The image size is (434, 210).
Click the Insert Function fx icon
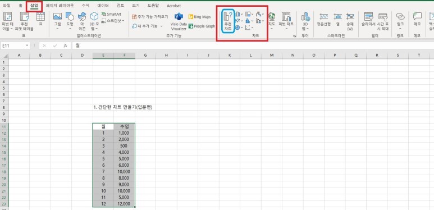65,45
